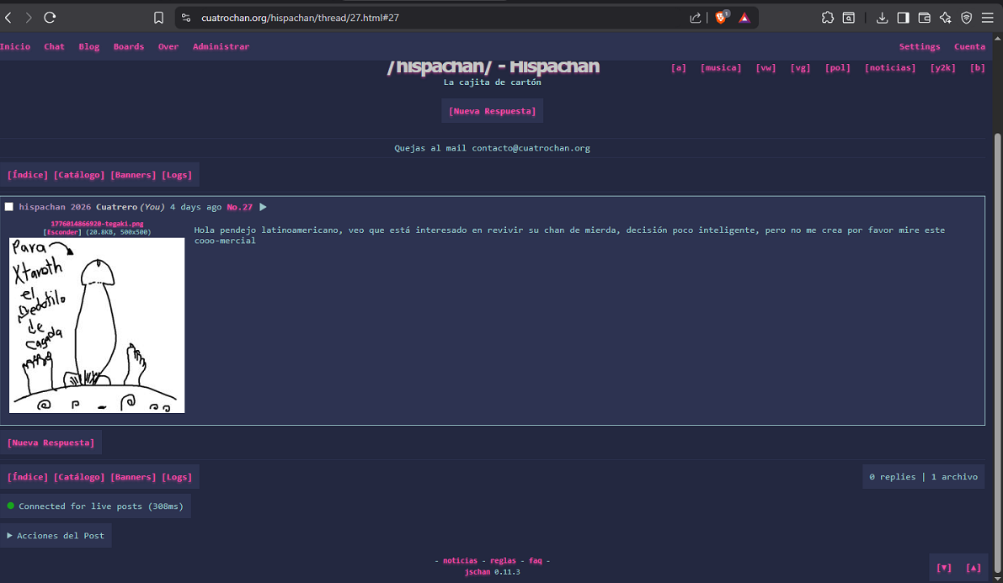Open the Brave Shields lion icon

coord(721,18)
